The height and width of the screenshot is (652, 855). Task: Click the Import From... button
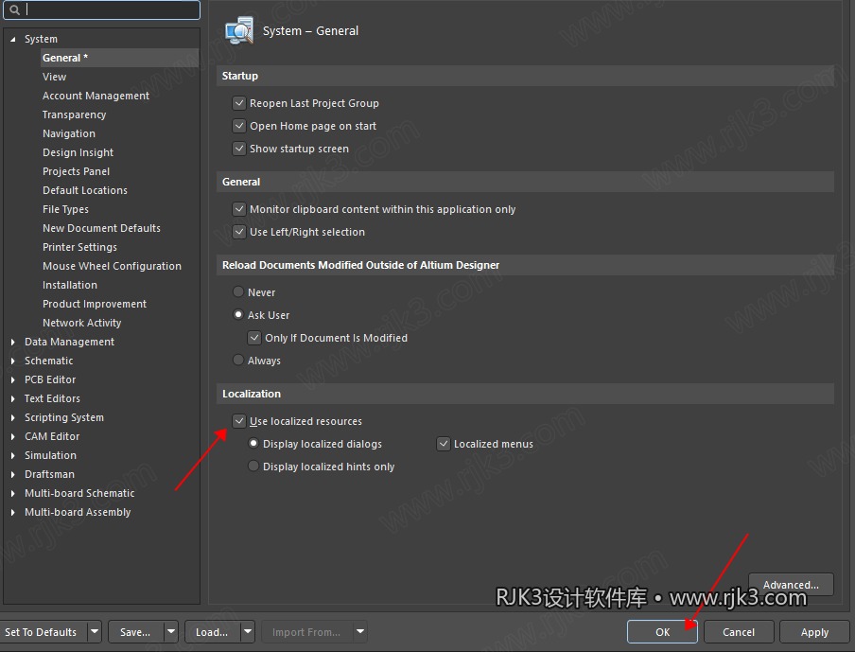tap(307, 632)
